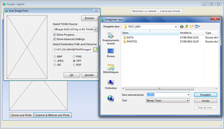This screenshot has width=224, height=129.
Task: Expand the file name history dropdown
Action: pos(188,95)
